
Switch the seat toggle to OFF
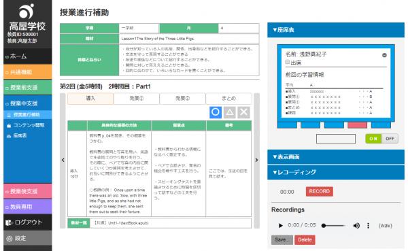click(390, 139)
